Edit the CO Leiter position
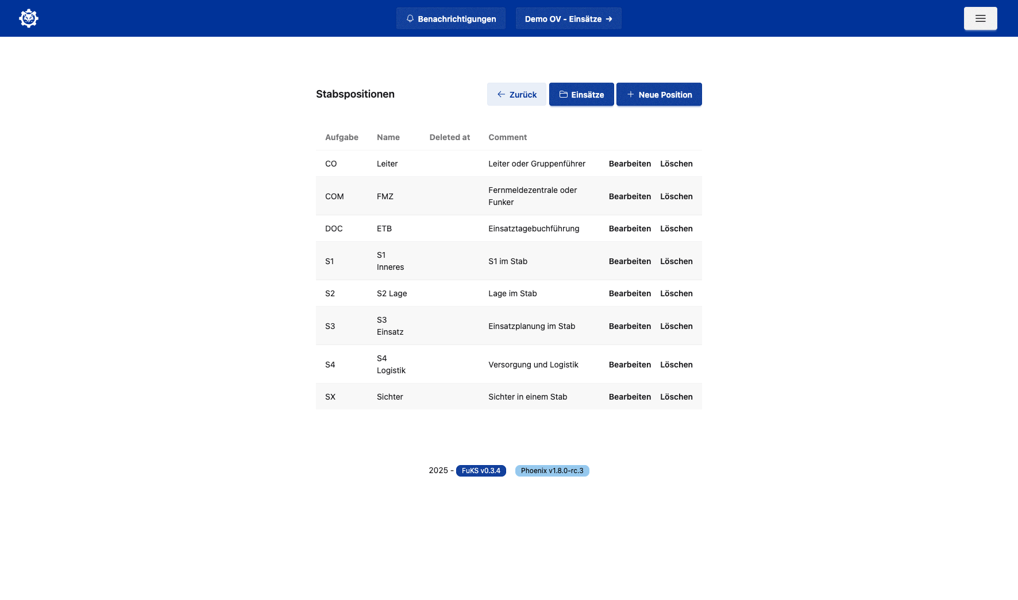 tap(630, 164)
